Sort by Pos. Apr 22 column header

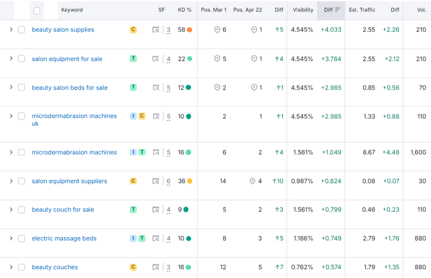point(248,10)
